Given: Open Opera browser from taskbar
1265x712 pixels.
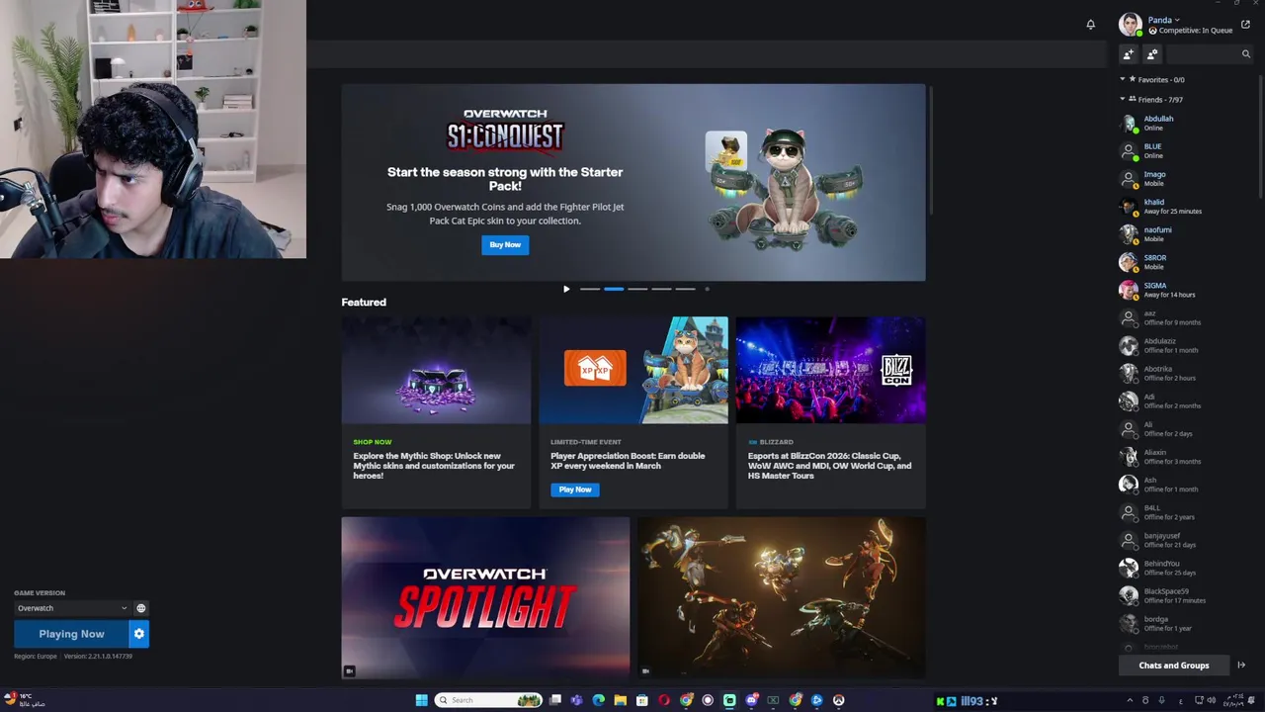Looking at the screenshot, I should tap(663, 700).
